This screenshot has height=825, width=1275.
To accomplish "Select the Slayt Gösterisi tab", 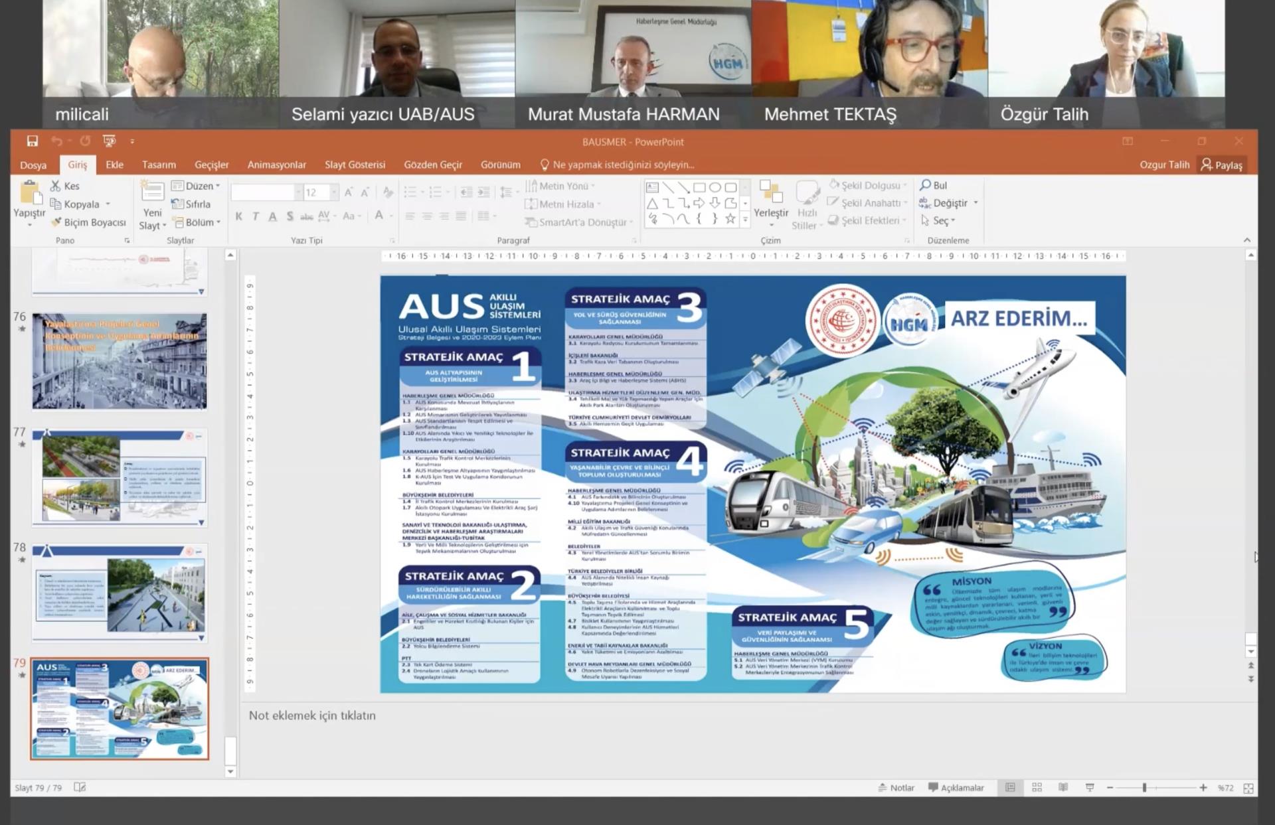I will point(355,165).
